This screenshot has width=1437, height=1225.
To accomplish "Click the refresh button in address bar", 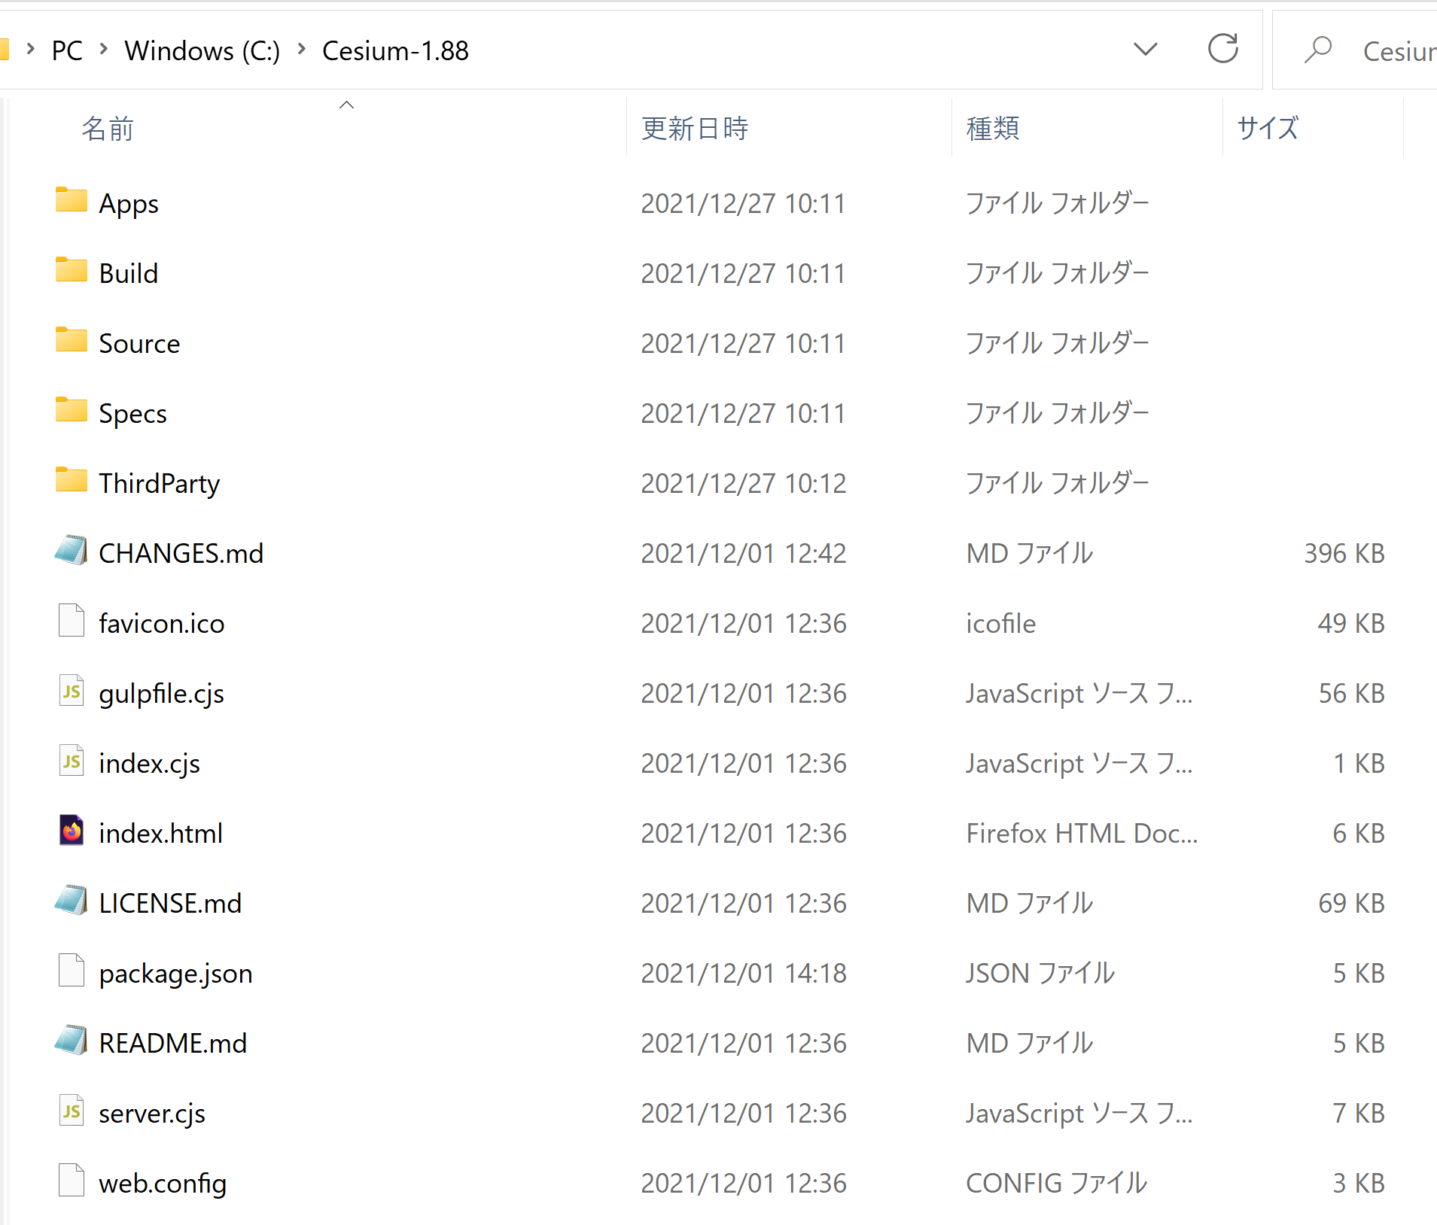I will 1222,50.
